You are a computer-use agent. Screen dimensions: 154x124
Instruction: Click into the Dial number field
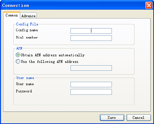[91, 38]
